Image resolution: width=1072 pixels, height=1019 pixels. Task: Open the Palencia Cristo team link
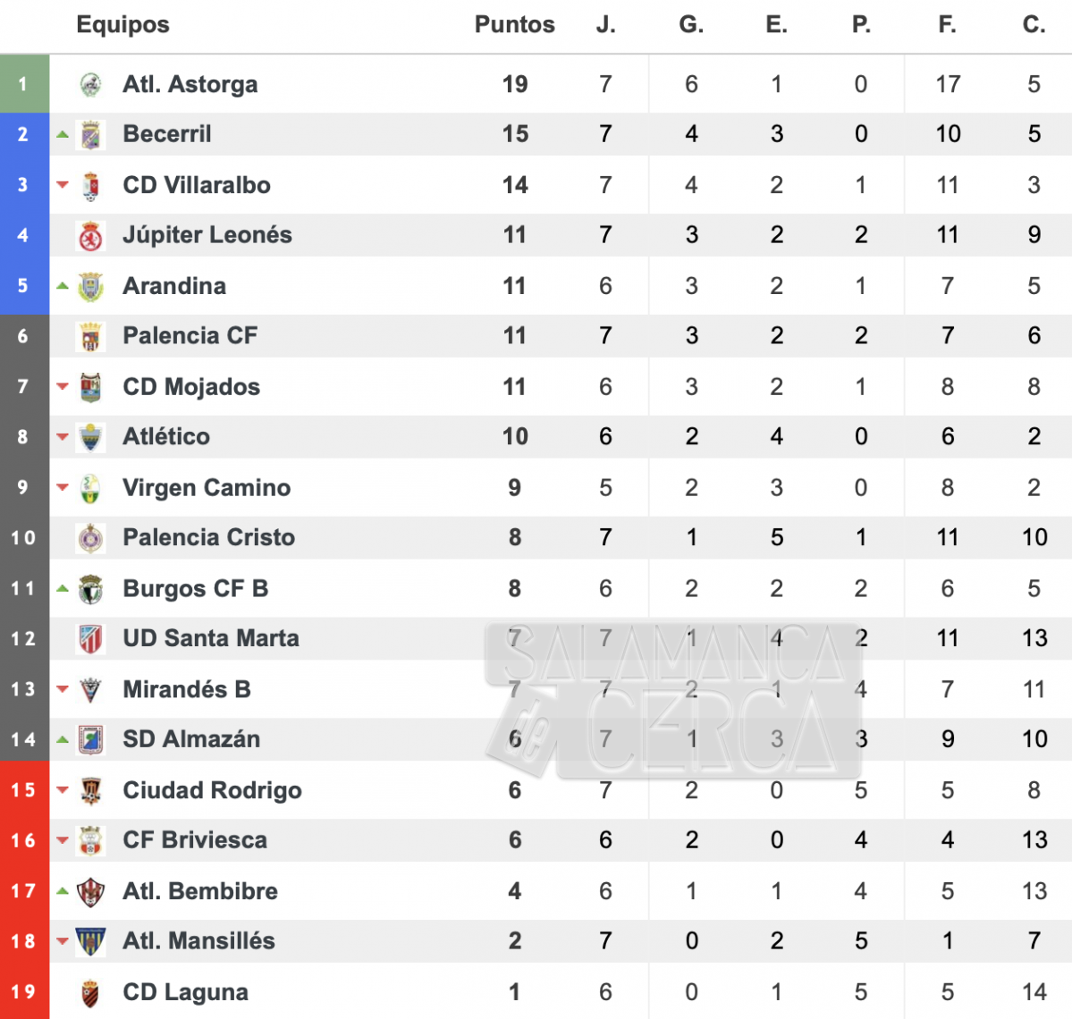tap(208, 538)
